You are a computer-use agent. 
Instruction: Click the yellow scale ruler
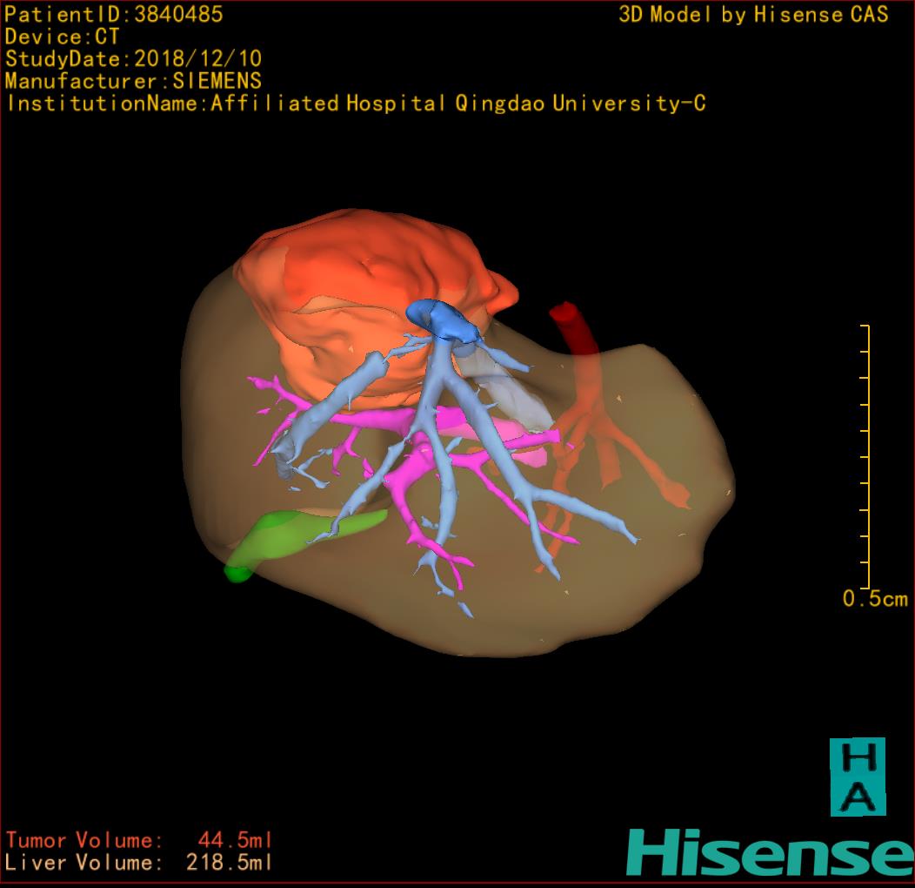click(x=866, y=456)
